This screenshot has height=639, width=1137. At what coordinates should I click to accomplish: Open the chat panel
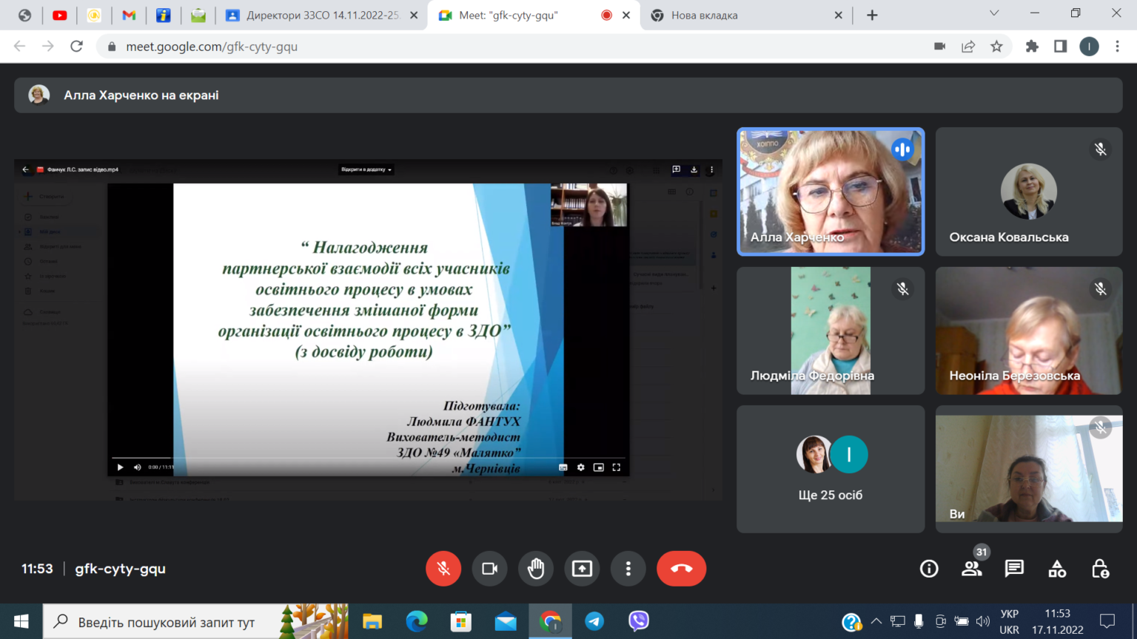1014,569
